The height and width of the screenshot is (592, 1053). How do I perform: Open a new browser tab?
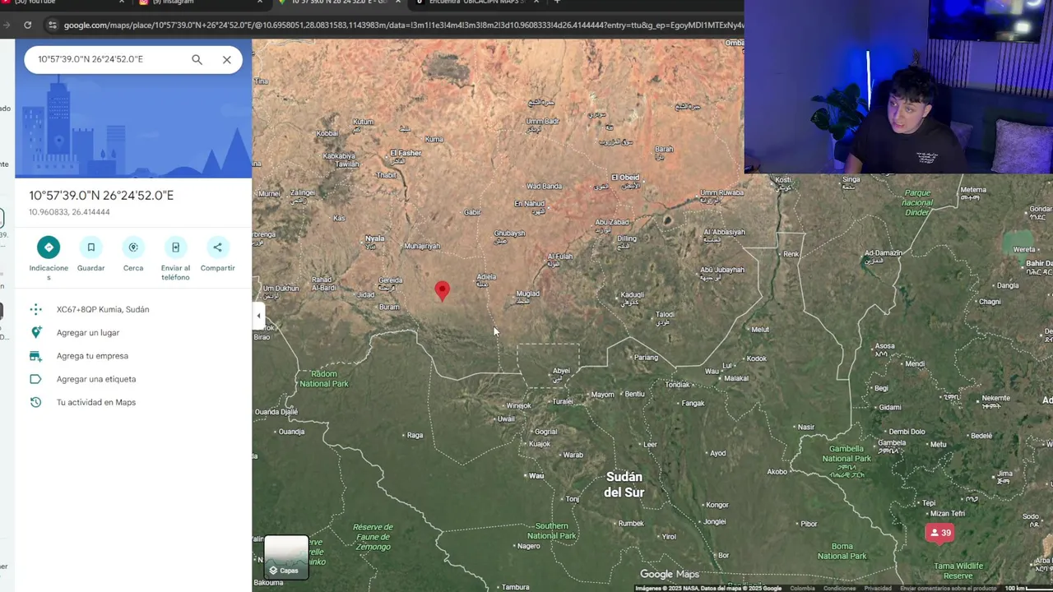[x=557, y=2]
